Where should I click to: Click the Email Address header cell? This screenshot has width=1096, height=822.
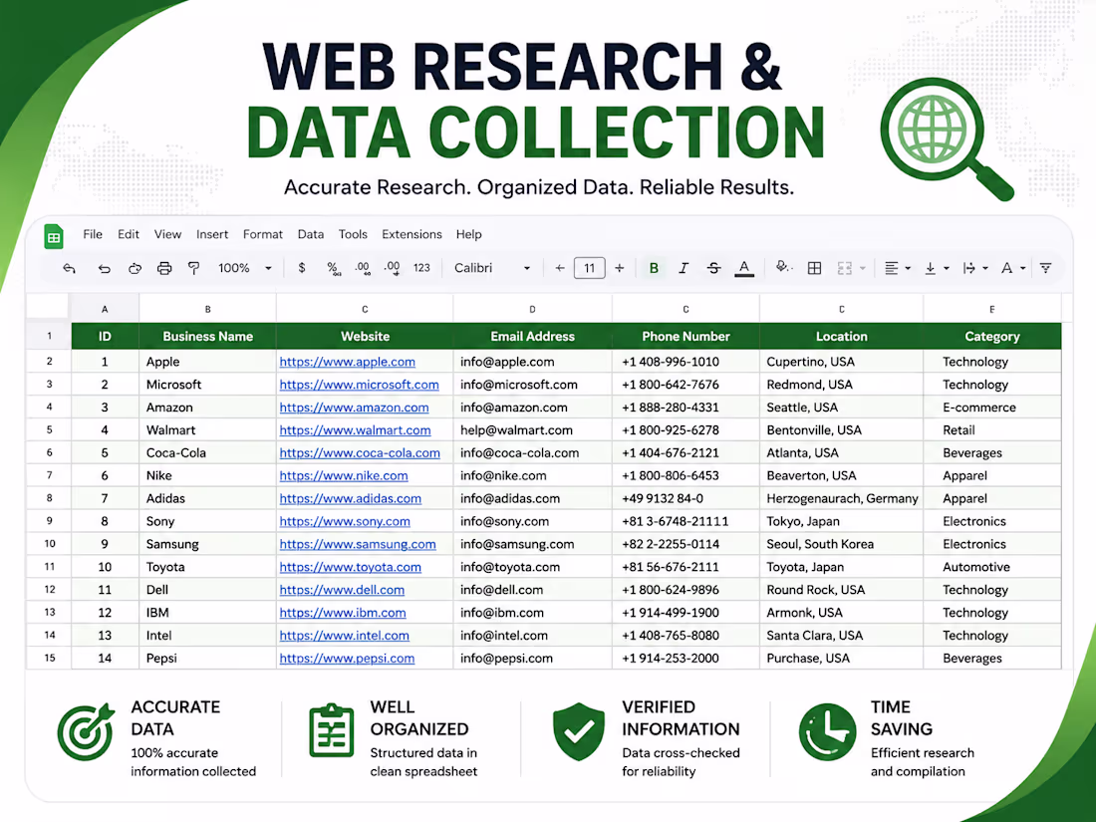(533, 336)
